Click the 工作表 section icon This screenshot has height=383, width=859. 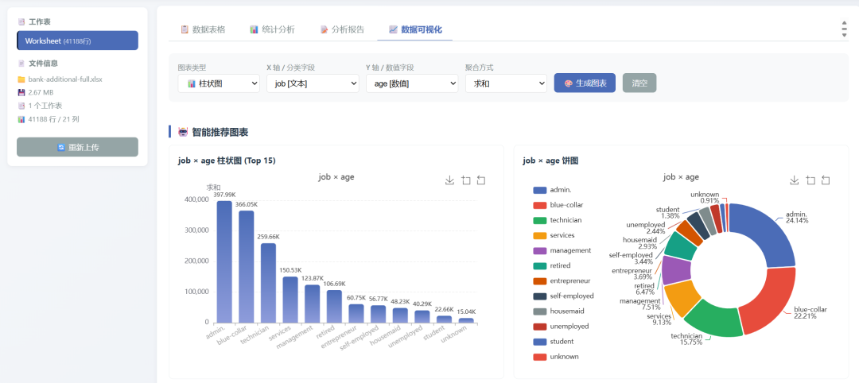pyautogui.click(x=21, y=22)
